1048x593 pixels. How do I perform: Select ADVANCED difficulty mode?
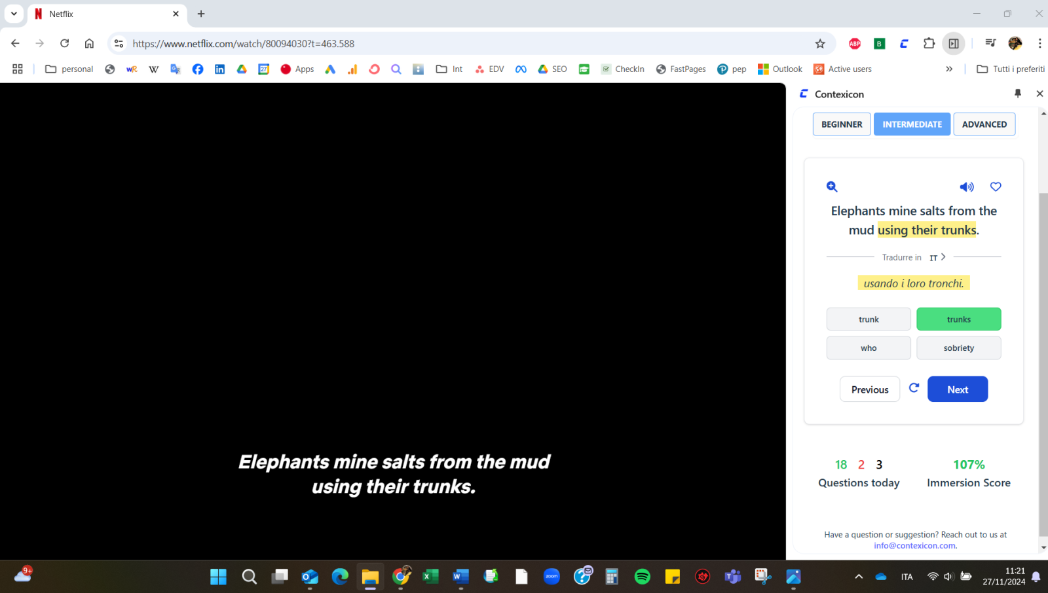point(984,124)
